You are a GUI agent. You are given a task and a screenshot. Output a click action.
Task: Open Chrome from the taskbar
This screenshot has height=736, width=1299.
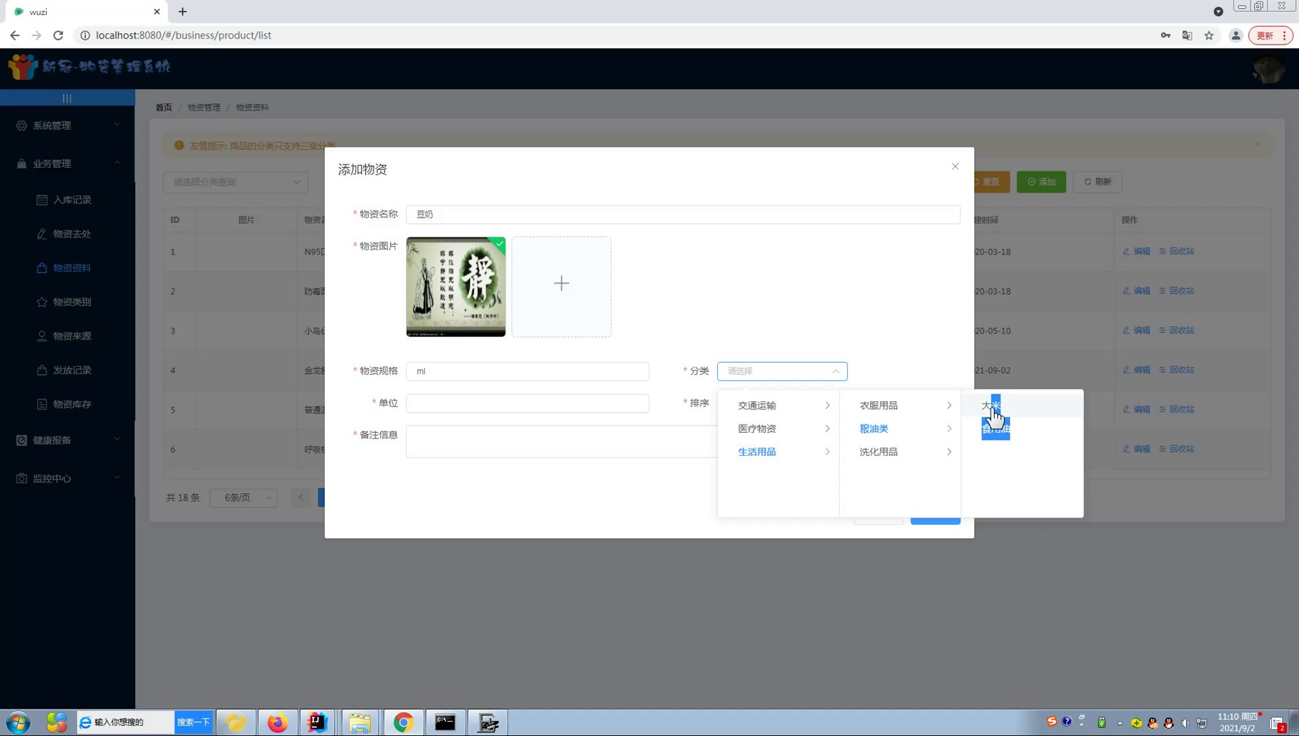pos(403,722)
